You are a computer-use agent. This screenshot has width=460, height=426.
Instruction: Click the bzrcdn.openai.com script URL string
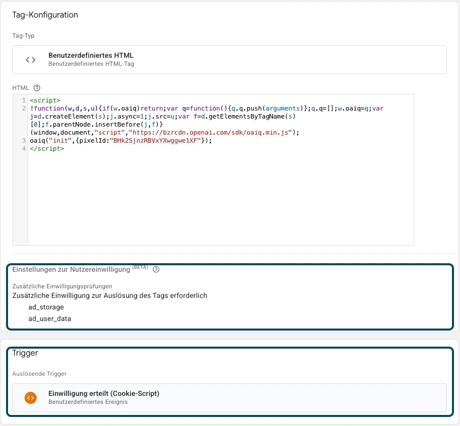click(x=210, y=133)
